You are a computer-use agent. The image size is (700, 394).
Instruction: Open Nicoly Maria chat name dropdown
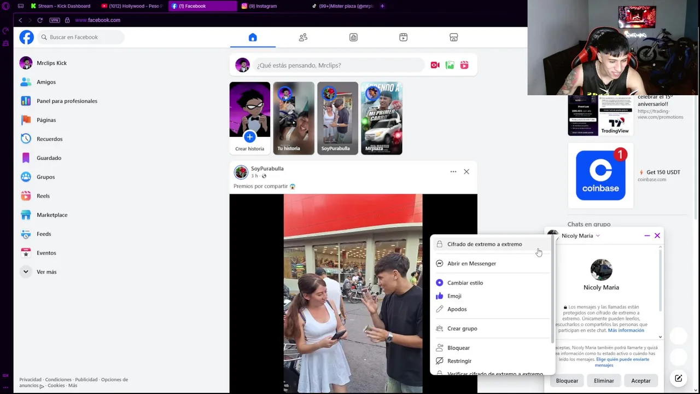pyautogui.click(x=581, y=236)
